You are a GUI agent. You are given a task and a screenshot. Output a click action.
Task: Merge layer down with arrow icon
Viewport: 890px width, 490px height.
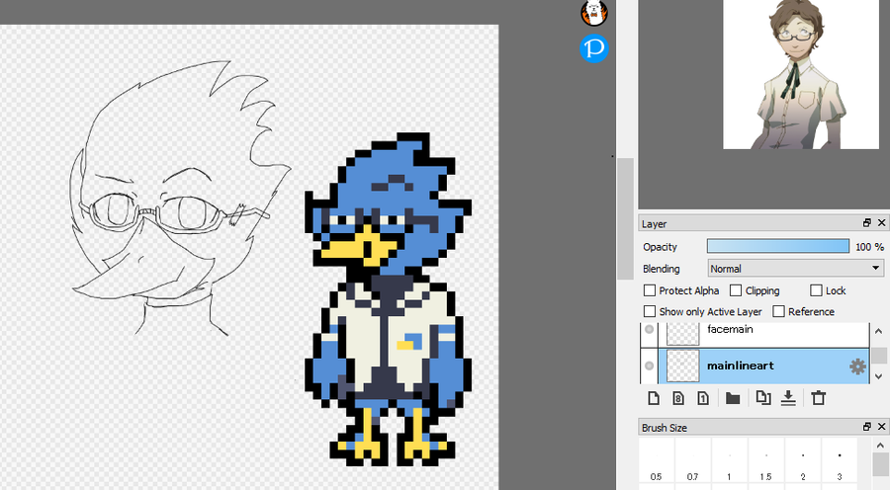click(788, 398)
